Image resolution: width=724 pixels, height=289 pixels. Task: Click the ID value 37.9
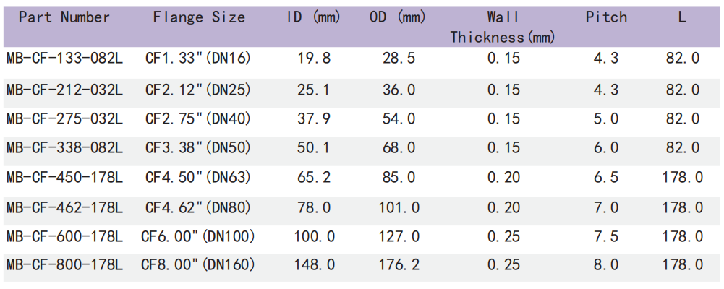pos(314,118)
